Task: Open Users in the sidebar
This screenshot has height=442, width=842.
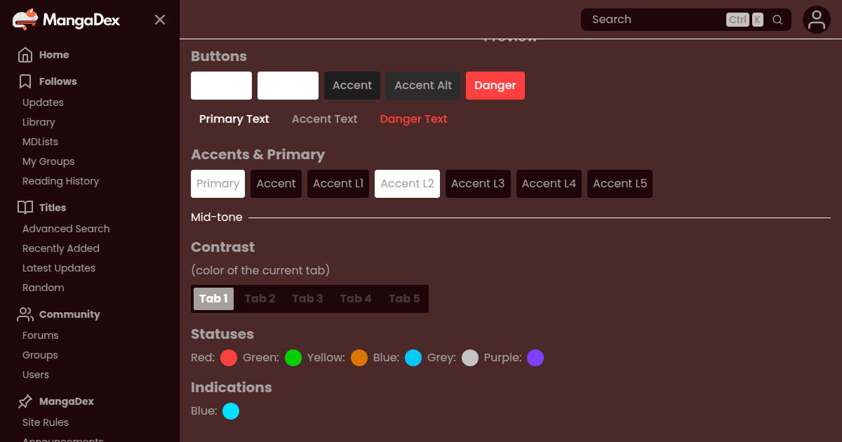Action: tap(36, 375)
